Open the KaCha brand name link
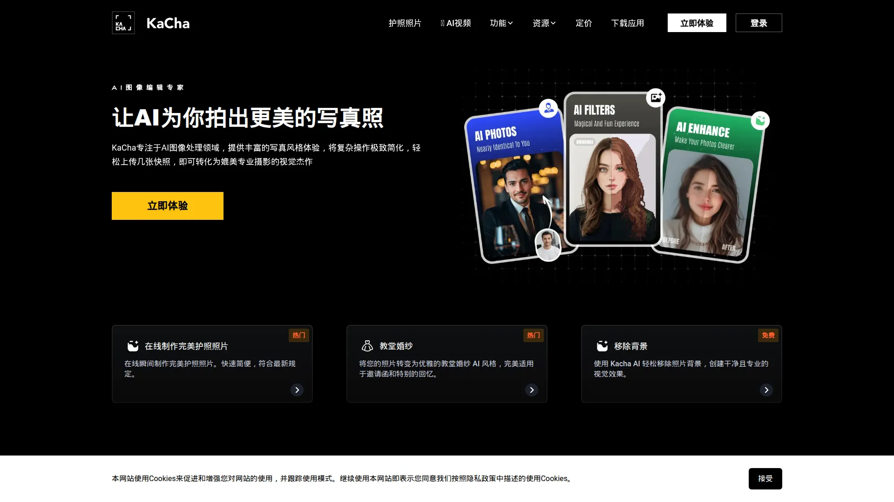 (168, 23)
